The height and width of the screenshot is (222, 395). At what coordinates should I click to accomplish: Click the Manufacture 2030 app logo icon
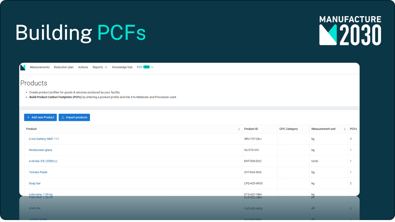tap(23, 67)
